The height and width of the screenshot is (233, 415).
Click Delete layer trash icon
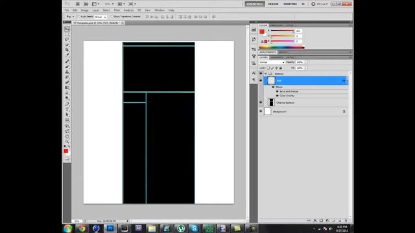pos(346,221)
